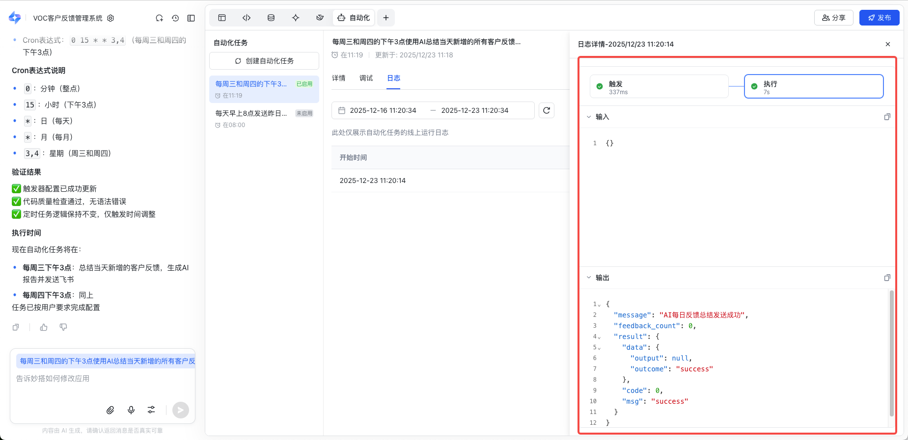Collapse the 输出 section

click(589, 278)
